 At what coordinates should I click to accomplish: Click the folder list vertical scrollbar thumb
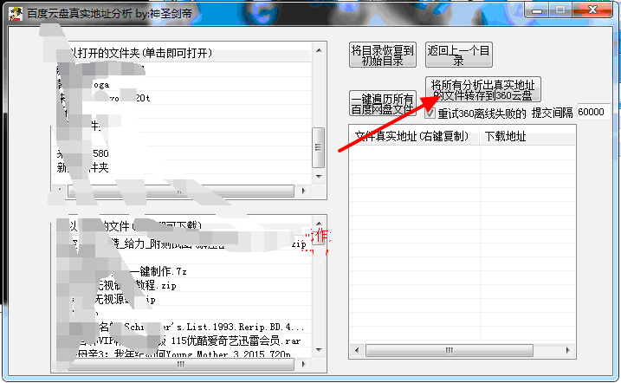(319, 147)
